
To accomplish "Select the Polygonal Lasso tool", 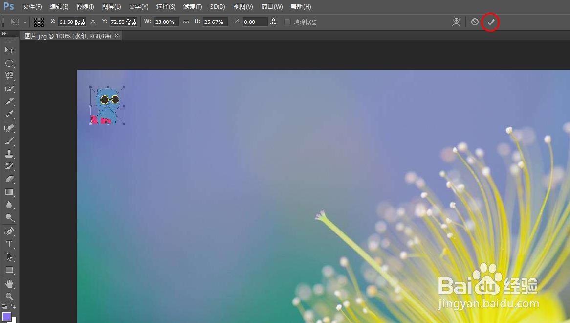I will pyautogui.click(x=9, y=76).
